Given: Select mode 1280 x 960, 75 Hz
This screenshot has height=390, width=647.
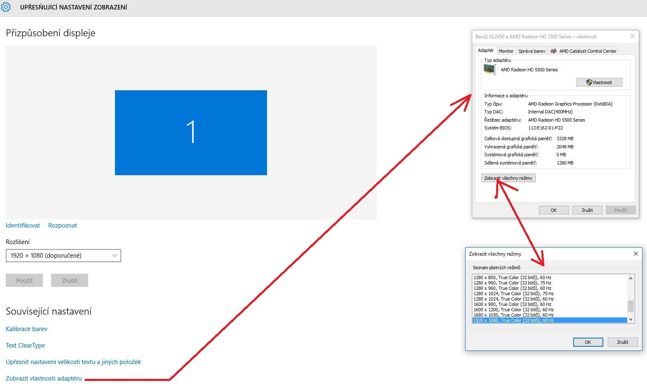Looking at the screenshot, I should [549, 283].
